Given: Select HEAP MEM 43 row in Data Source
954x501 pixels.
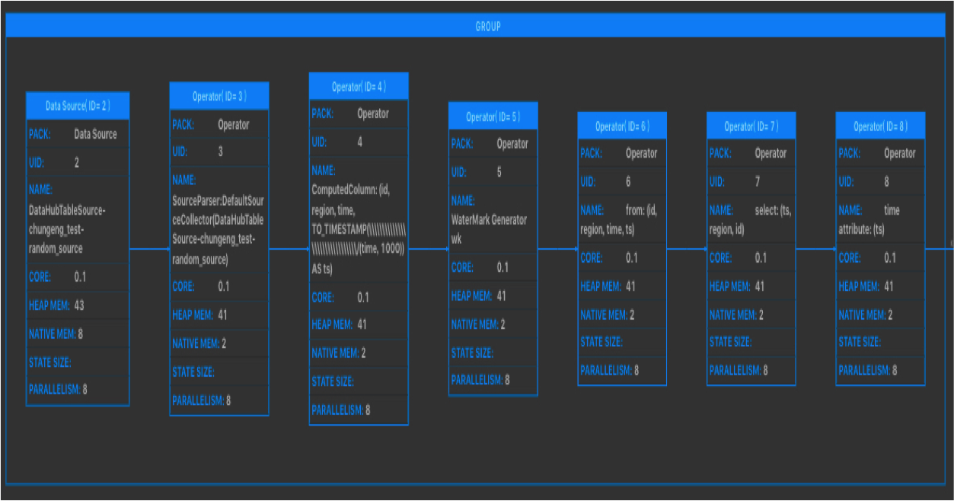Looking at the screenshot, I should coord(78,305).
